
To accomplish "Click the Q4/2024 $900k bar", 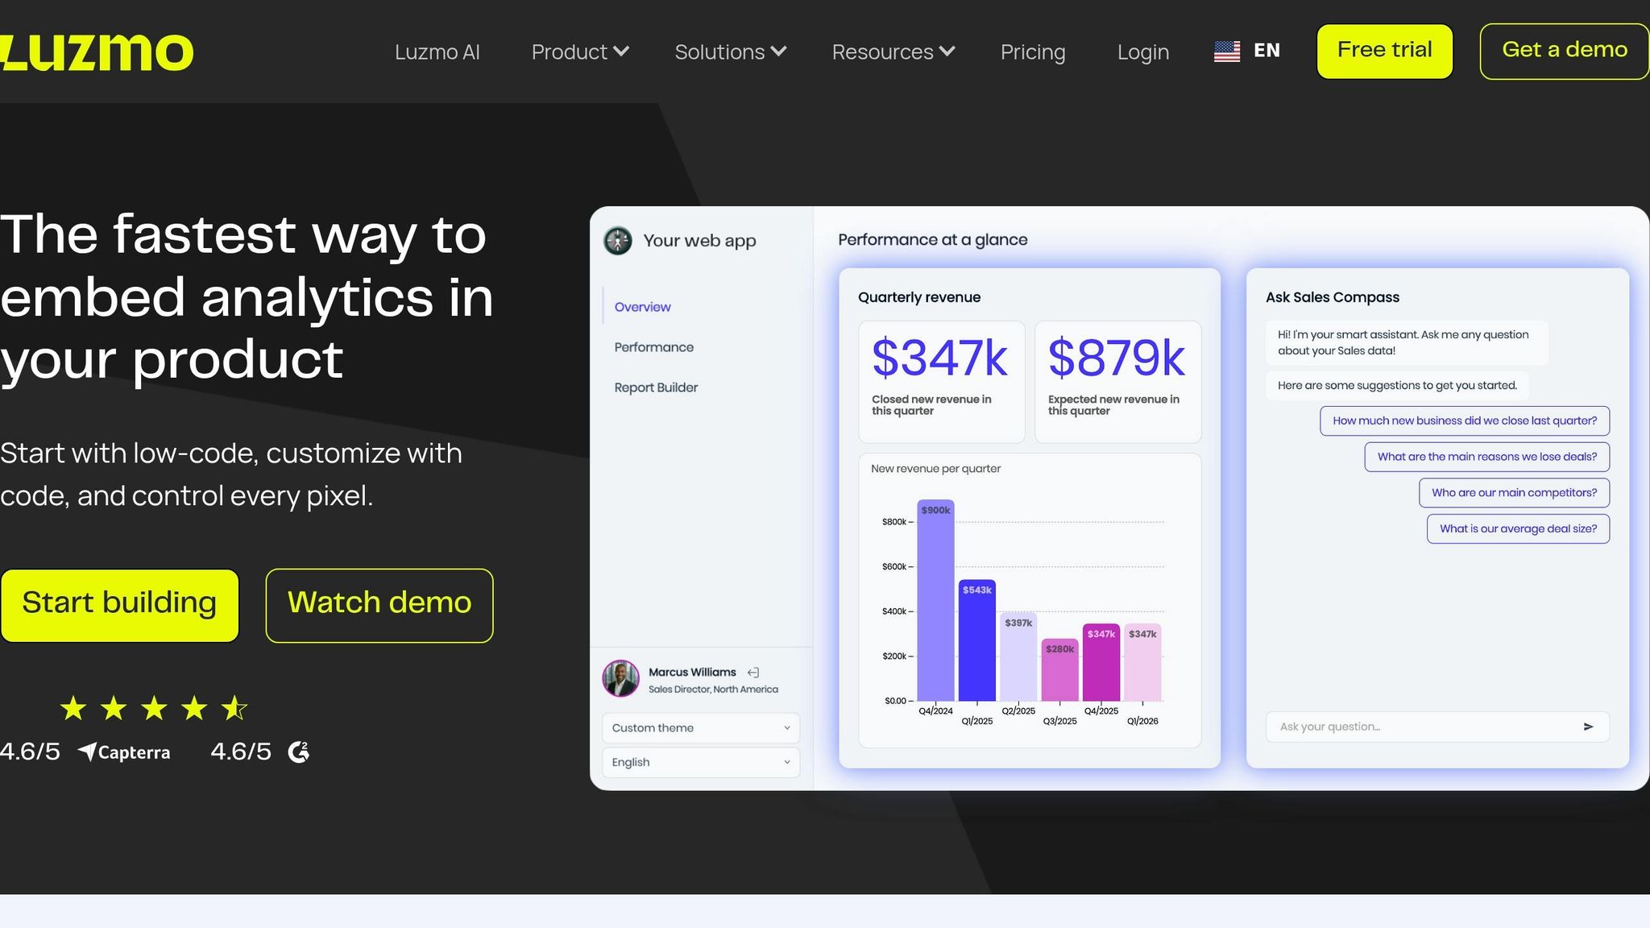I will 936,600.
